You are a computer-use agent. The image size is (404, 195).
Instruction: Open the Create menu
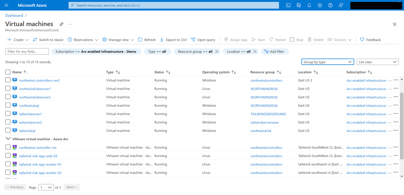tap(18, 40)
